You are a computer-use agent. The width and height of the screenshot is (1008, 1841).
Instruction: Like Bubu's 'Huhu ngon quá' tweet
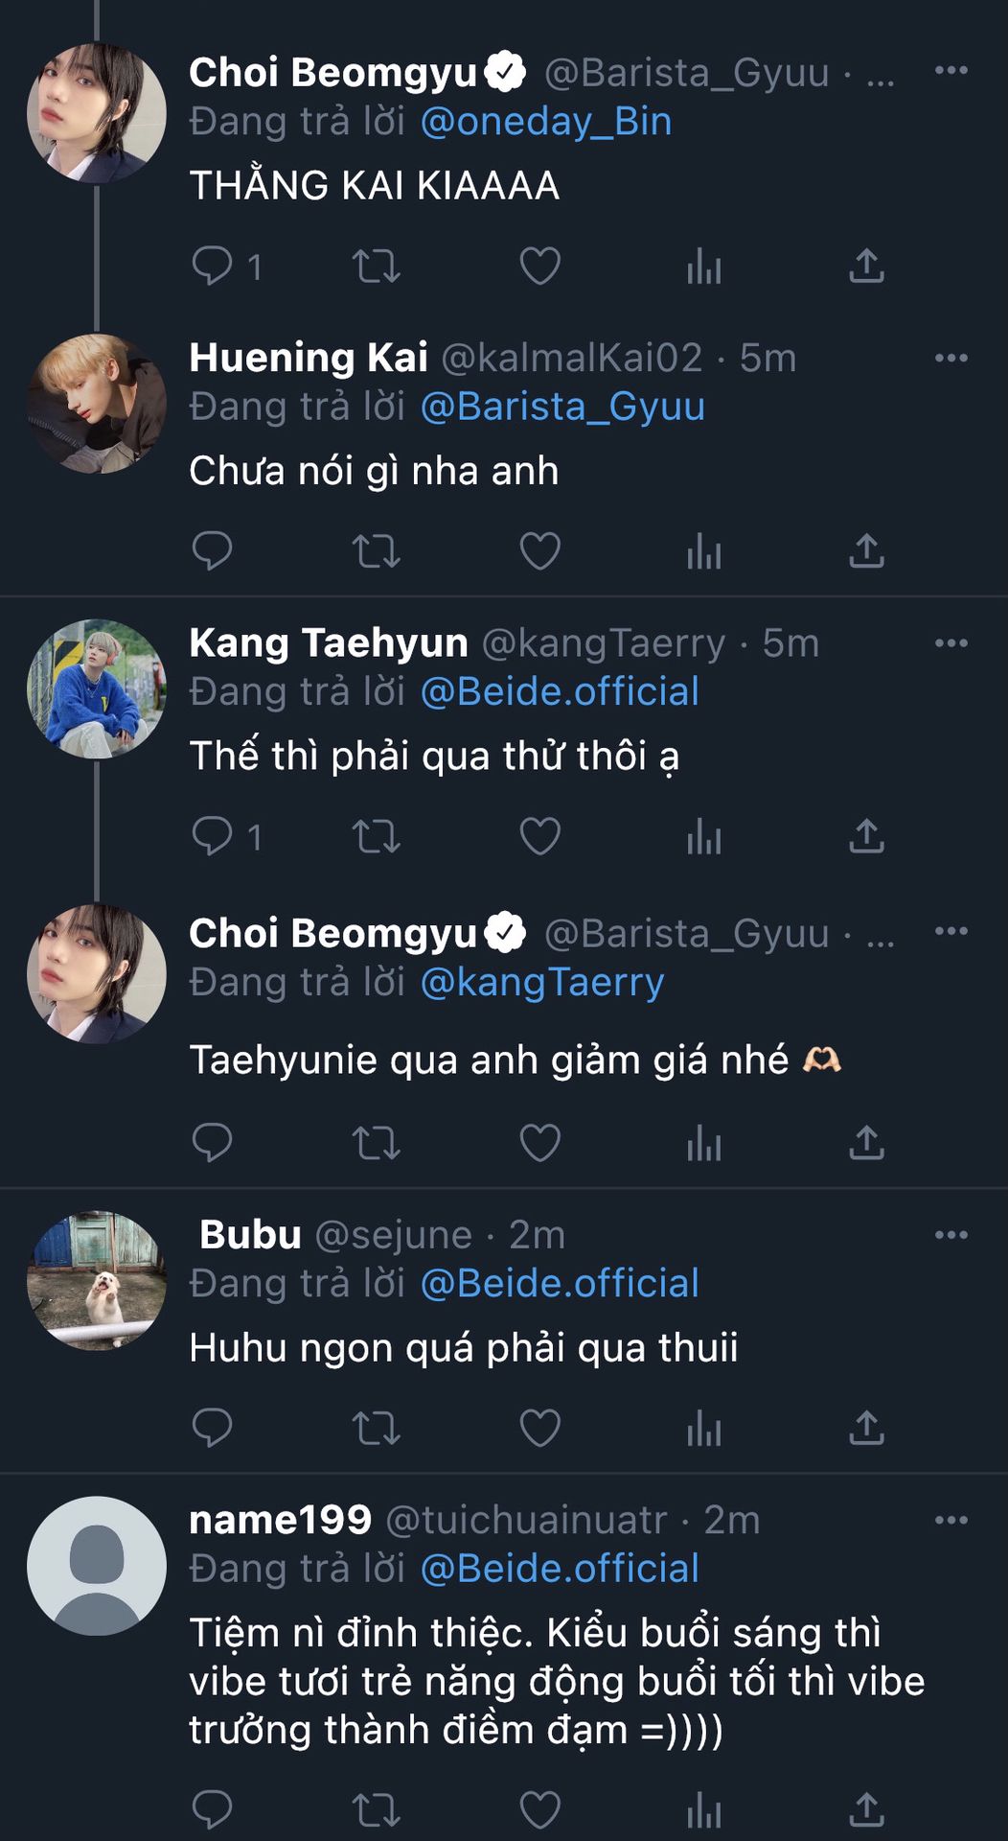click(x=539, y=1428)
